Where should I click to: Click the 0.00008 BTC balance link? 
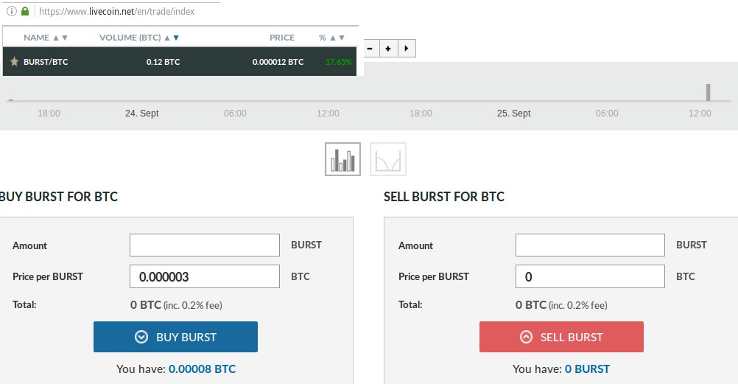tap(202, 369)
